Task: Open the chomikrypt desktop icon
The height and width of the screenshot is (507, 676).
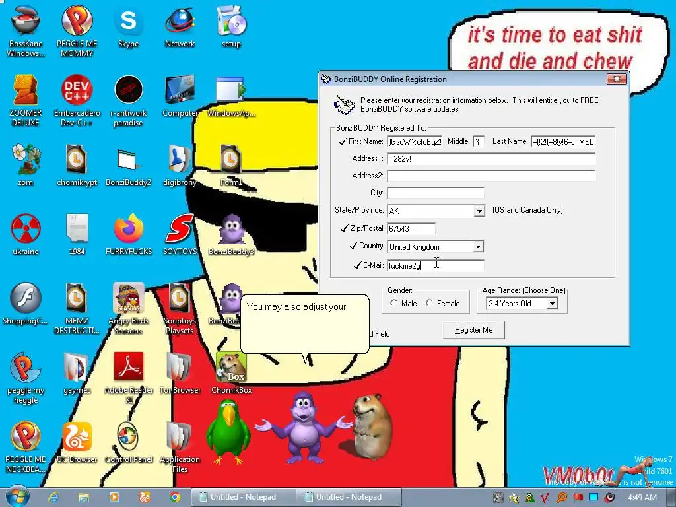Action: 77,164
